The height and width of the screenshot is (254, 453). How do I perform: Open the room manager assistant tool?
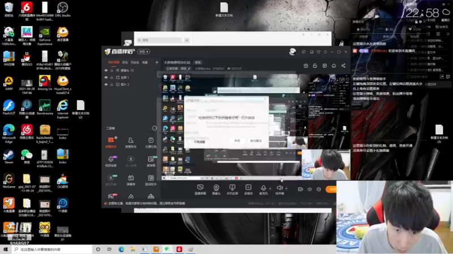(x=131, y=143)
